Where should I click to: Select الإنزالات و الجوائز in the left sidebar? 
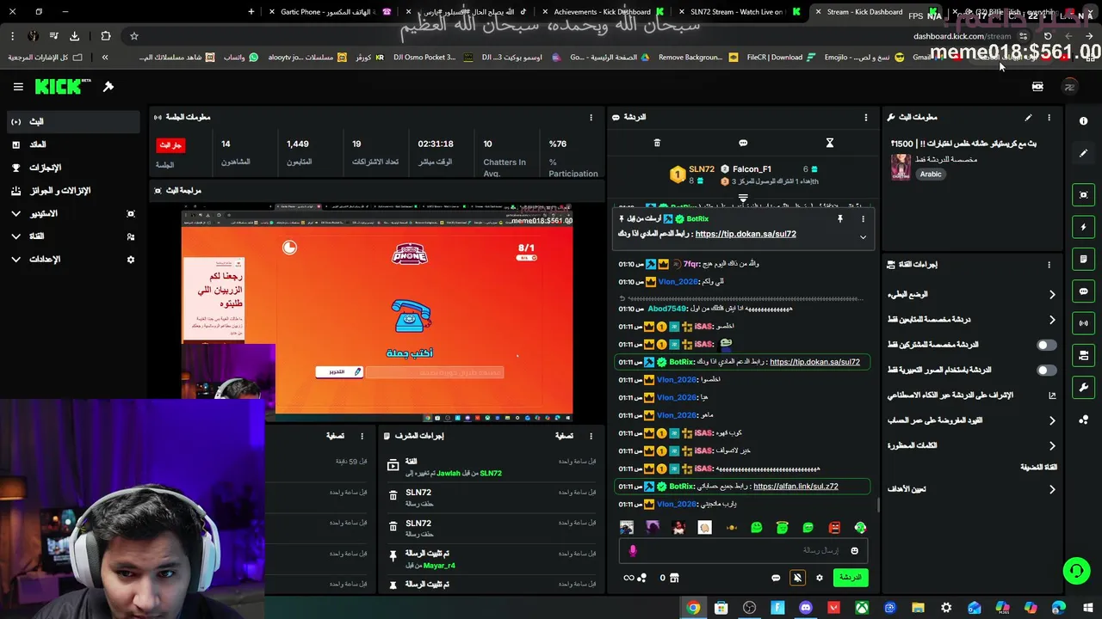click(71, 191)
